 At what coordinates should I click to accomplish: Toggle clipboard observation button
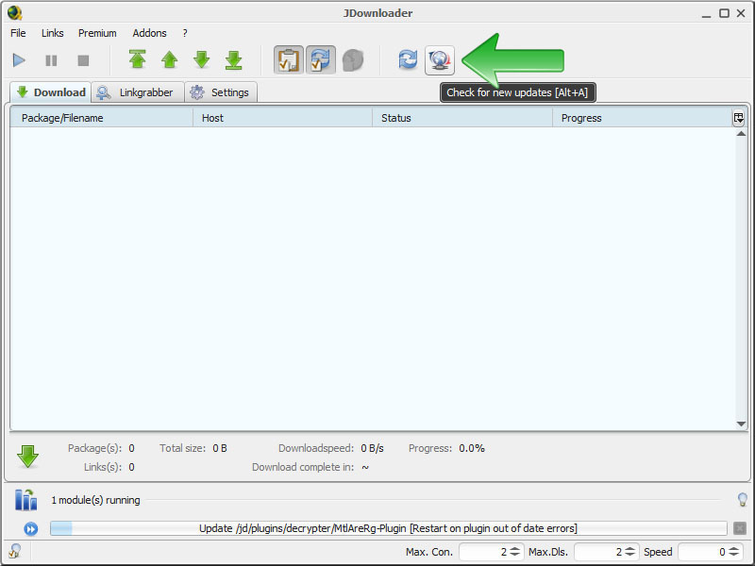[x=289, y=60]
